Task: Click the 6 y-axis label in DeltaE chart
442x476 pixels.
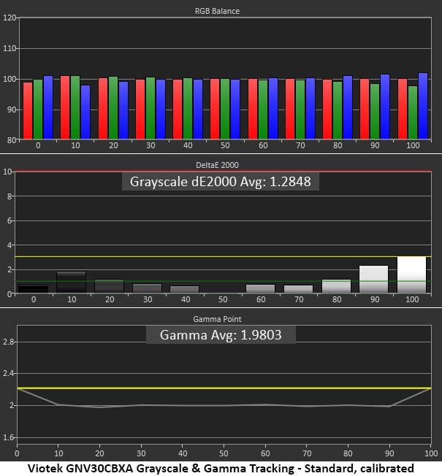Action: tap(9, 220)
